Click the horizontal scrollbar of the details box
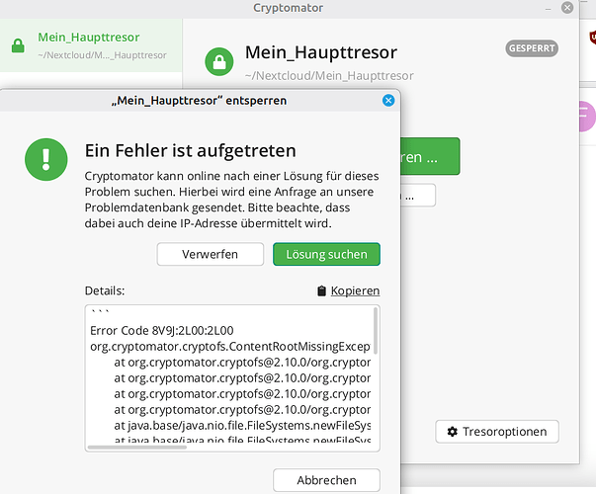The height and width of the screenshot is (494, 596). [x=137, y=448]
